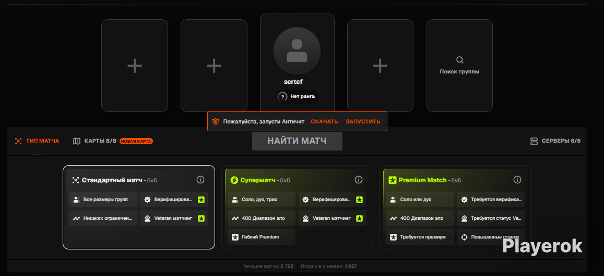604x276 pixels.
Task: Click the НОВАЯ КАРТА badge
Action: click(136, 141)
